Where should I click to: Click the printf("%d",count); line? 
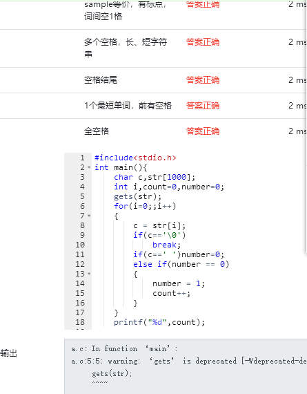159,322
